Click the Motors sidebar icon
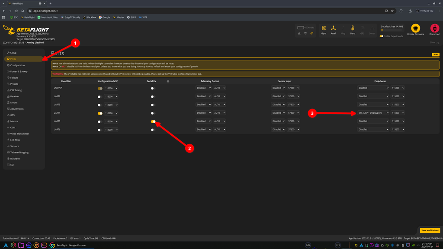Screen dimensions: 443x249 click(8, 121)
